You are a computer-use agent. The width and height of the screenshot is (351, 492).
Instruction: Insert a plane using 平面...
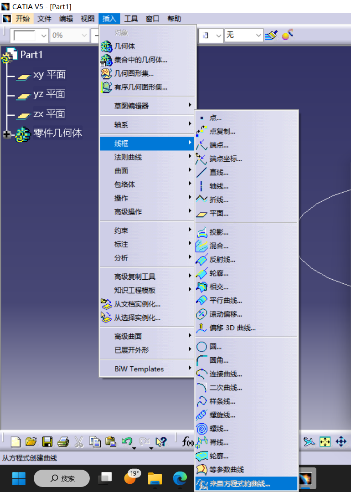click(x=246, y=213)
